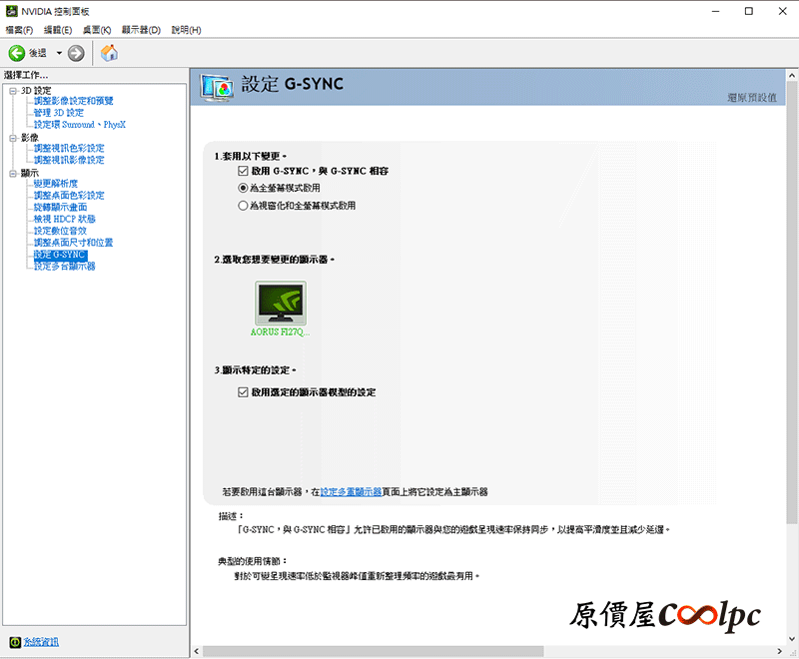Open 調整影像設定和預覽 in the task tree
The width and height of the screenshot is (799, 659).
pyautogui.click(x=73, y=101)
